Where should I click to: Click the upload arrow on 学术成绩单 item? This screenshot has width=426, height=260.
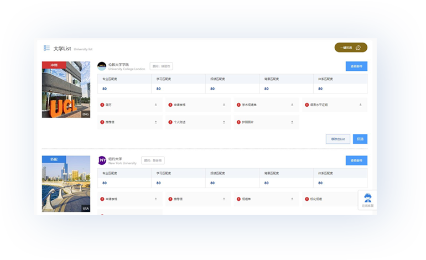[292, 105]
